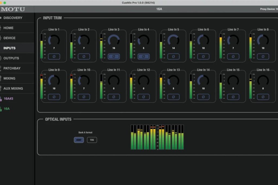Image resolution: width=278 pixels, height=185 pixels.
Task: Select the 16A#3 device in sidebar
Action: [8, 99]
